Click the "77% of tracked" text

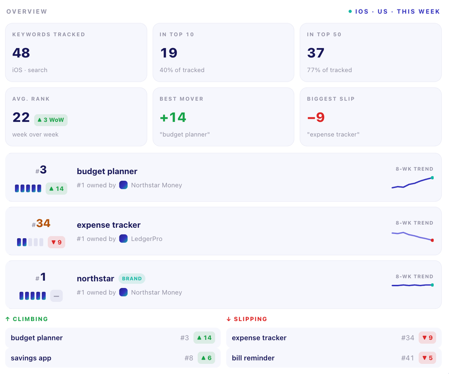click(x=329, y=70)
